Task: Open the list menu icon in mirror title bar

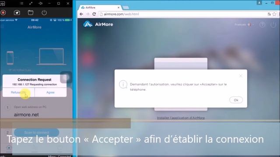Action: (x=21, y=3)
